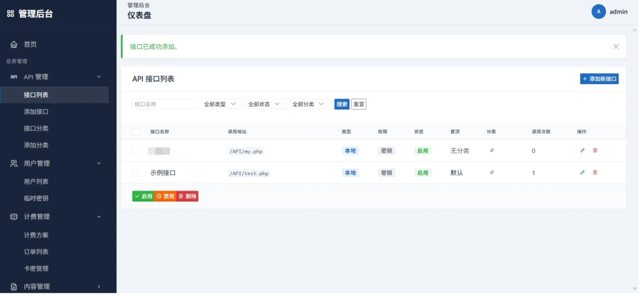Click the red 删除 bulk button
640x296 pixels.
(187, 196)
